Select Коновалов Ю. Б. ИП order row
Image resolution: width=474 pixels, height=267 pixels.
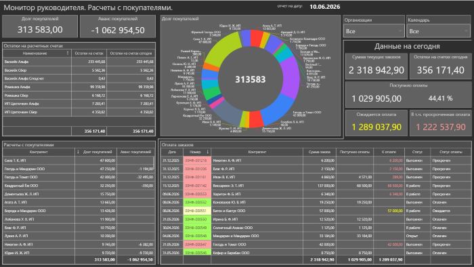tap(316, 203)
